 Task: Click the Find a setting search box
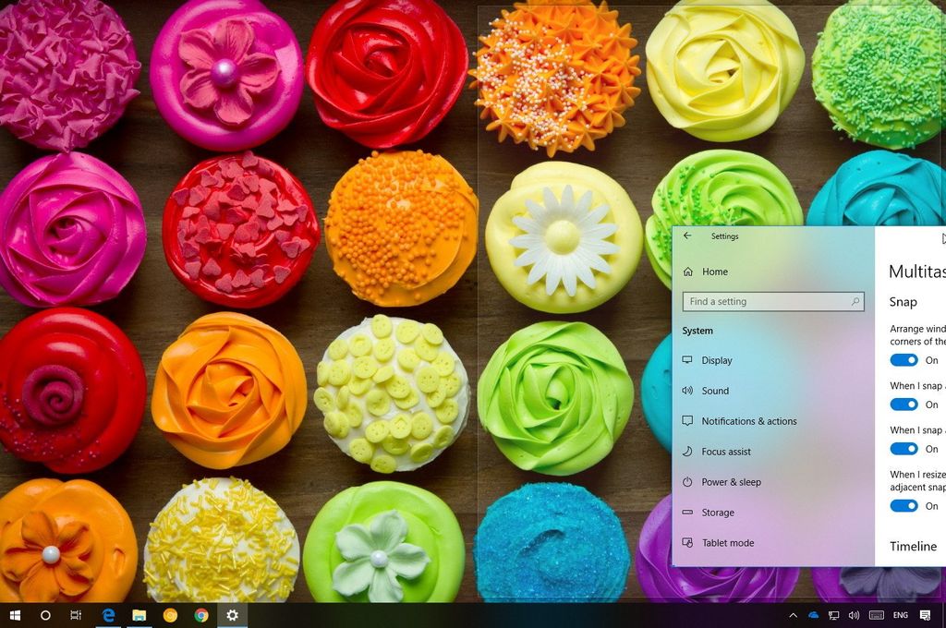[772, 301]
